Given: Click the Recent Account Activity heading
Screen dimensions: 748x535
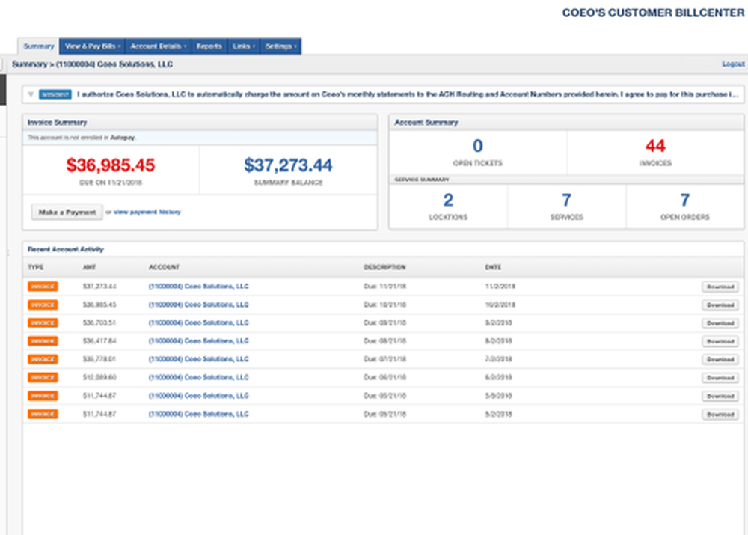Looking at the screenshot, I should point(65,249).
